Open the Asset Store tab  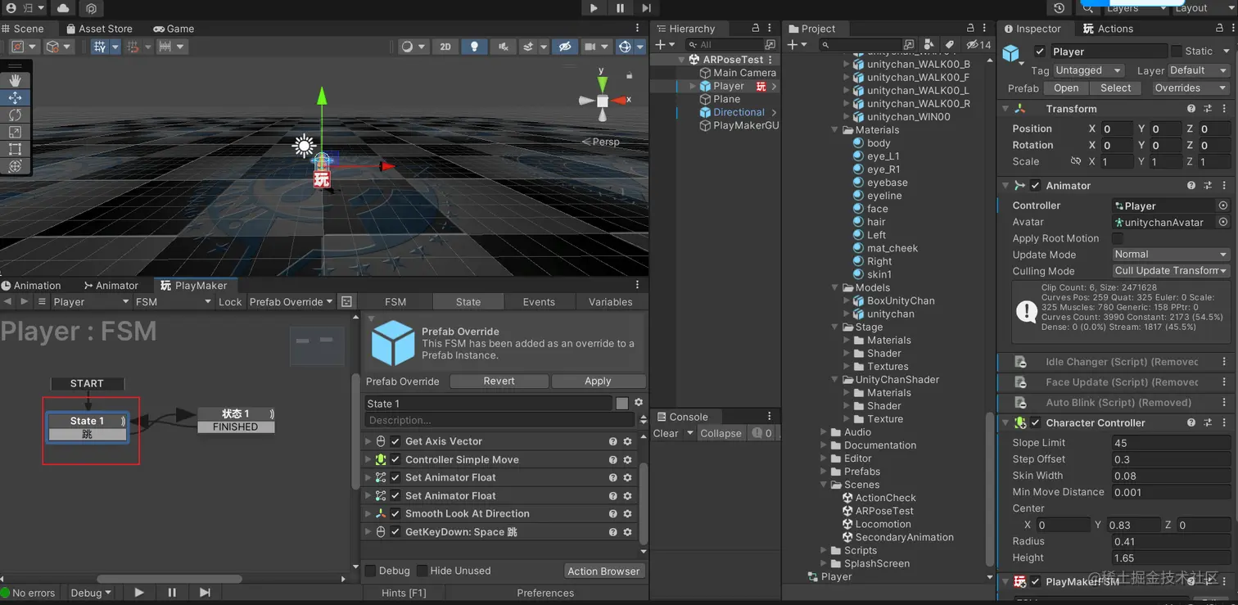(98, 29)
